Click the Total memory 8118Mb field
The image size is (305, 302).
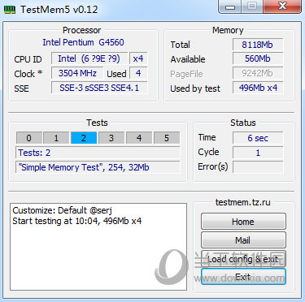pos(258,45)
